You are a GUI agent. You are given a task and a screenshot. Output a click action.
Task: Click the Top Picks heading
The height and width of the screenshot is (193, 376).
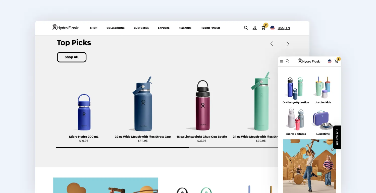74,43
